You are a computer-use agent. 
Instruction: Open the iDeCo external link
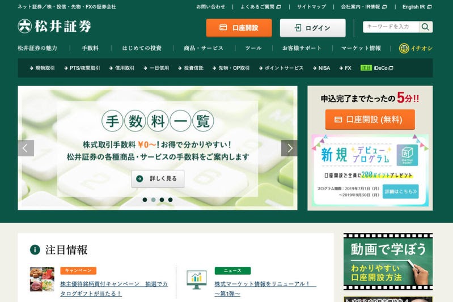377,68
